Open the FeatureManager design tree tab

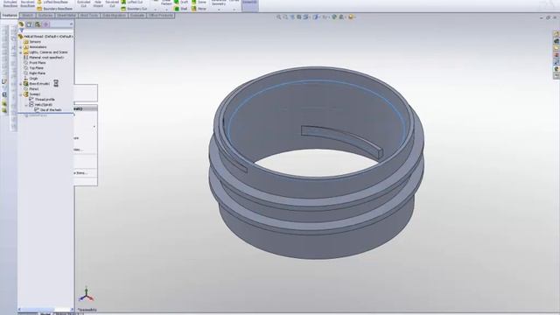coord(21,24)
